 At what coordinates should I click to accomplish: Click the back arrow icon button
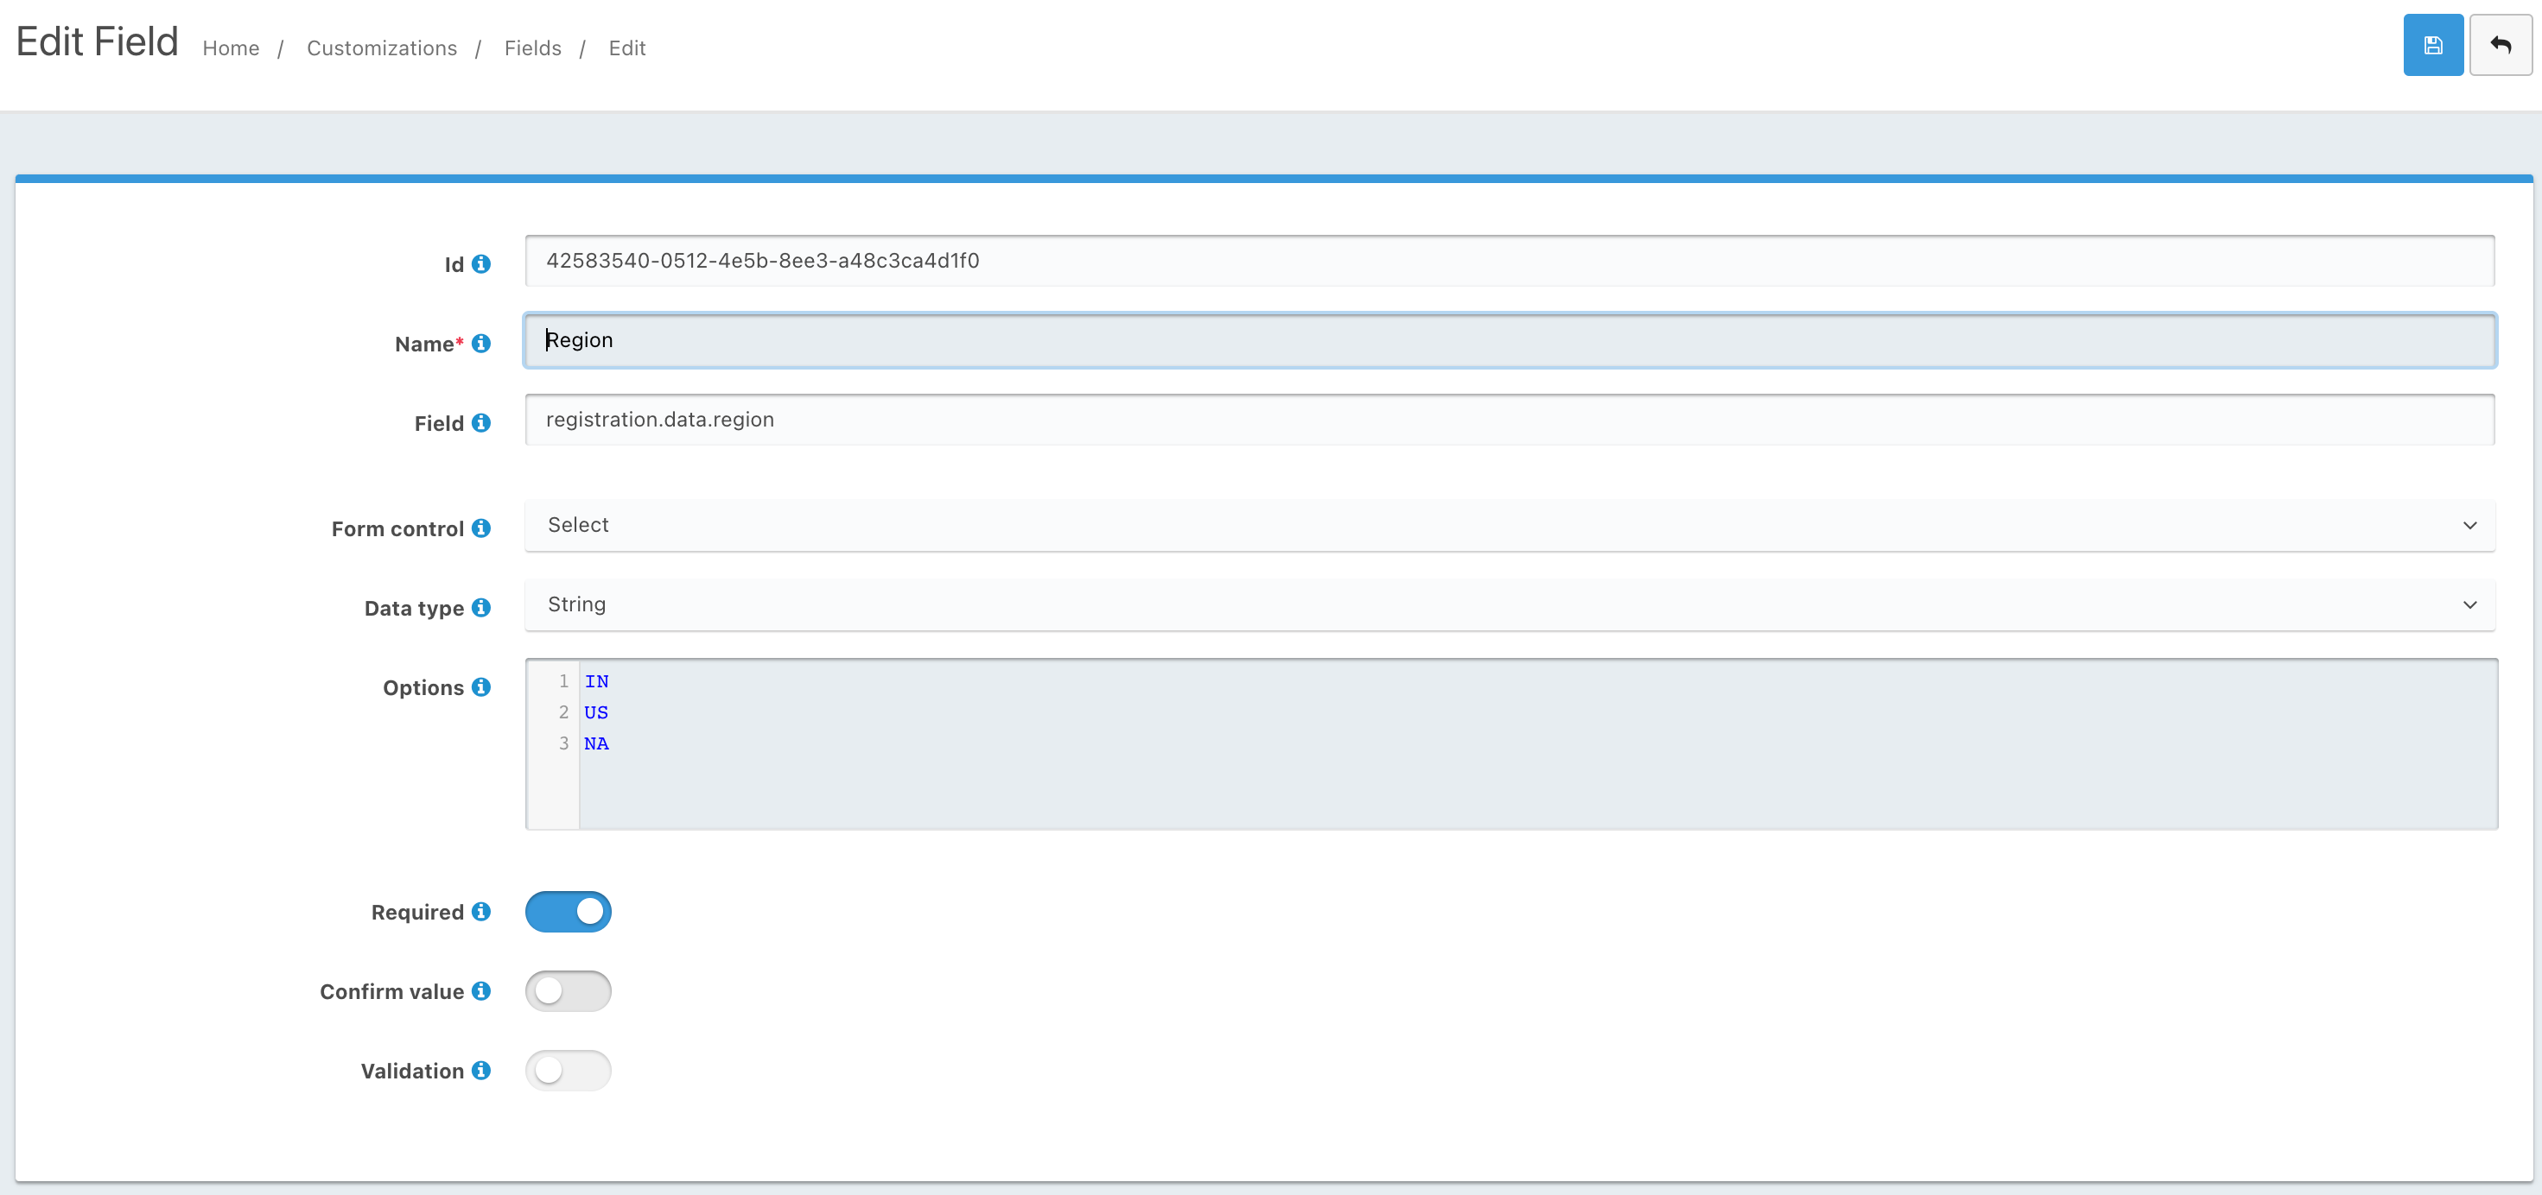tap(2500, 46)
